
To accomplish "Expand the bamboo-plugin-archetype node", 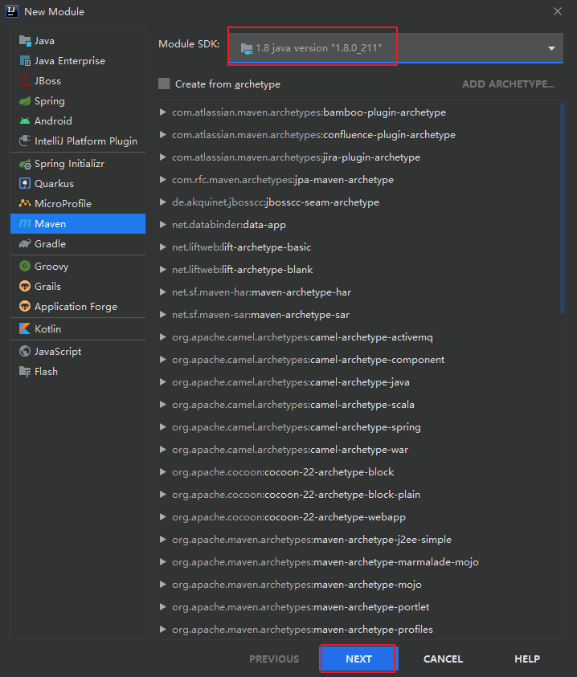I will [163, 112].
